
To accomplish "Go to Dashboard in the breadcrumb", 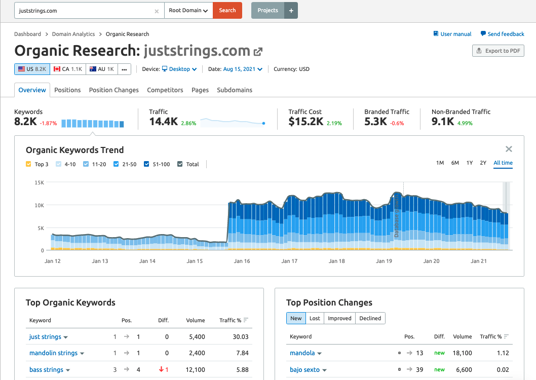I will tap(27, 34).
